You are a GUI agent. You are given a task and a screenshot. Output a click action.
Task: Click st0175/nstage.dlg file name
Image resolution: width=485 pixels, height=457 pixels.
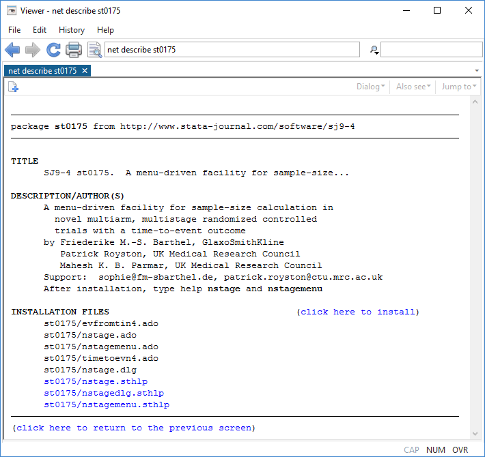90,370
